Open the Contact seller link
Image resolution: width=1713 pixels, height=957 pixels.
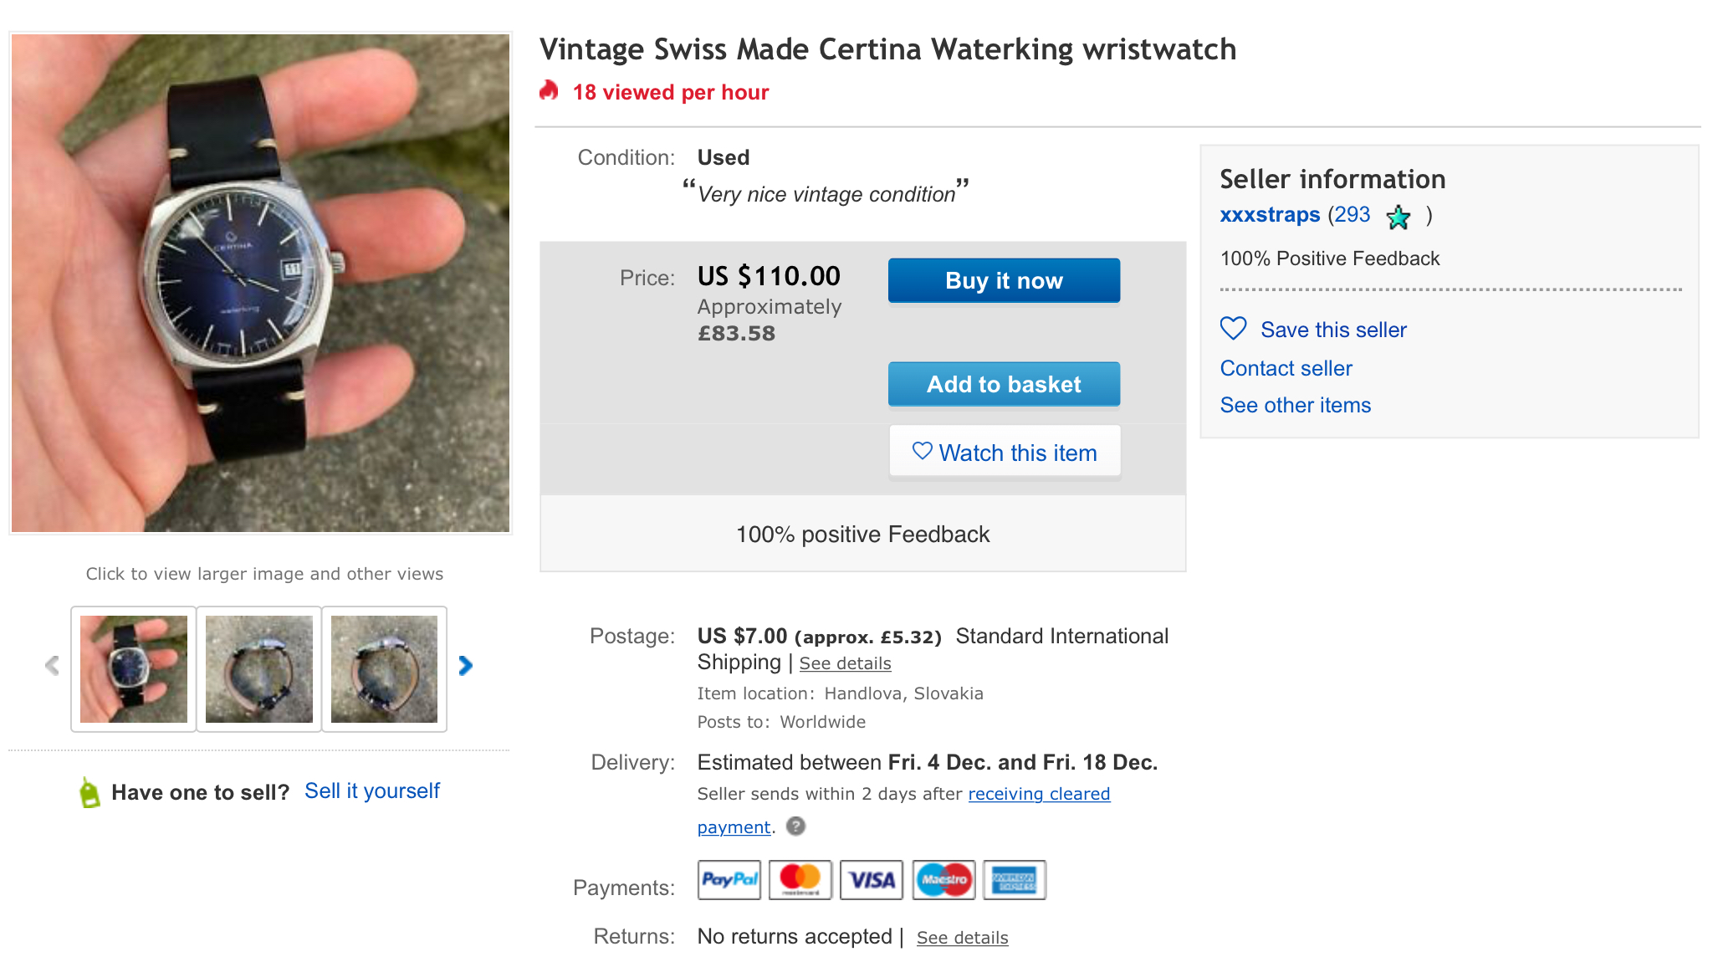(x=1286, y=368)
